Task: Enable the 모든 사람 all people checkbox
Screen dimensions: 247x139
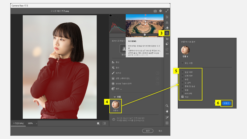Action: 182,63
